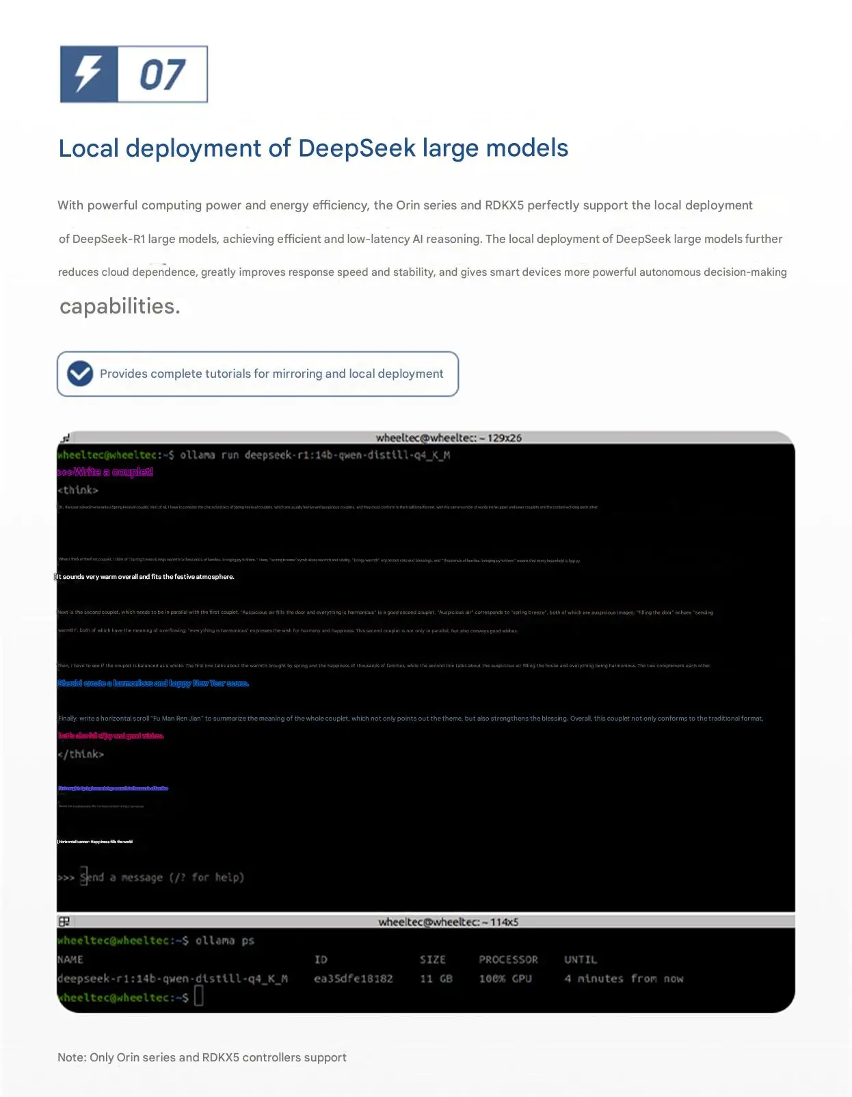Click into the 'Send a message (/? for help)' prompt
Image resolution: width=852 pixels, height=1097 pixels.
(x=162, y=877)
